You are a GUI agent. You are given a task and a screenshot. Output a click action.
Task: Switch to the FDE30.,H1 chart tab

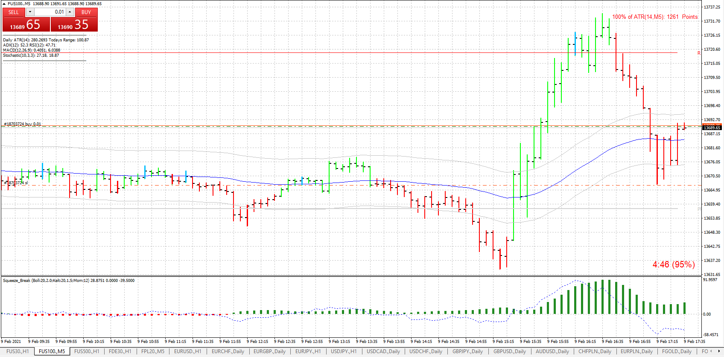click(x=120, y=351)
